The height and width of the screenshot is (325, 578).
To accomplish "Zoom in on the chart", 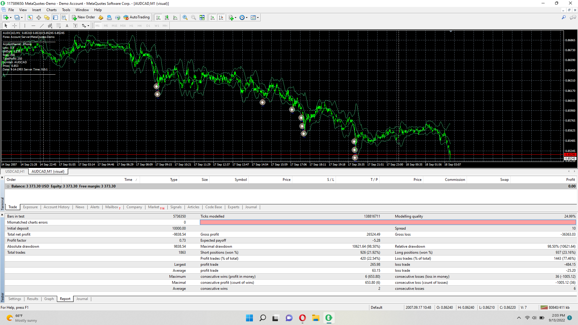I will [x=185, y=17].
